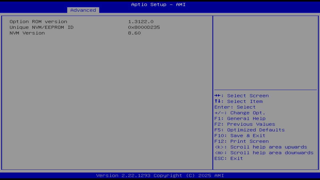320x180 pixels.
Task: Choose F5: Optimized Defaults option
Action: click(x=249, y=130)
